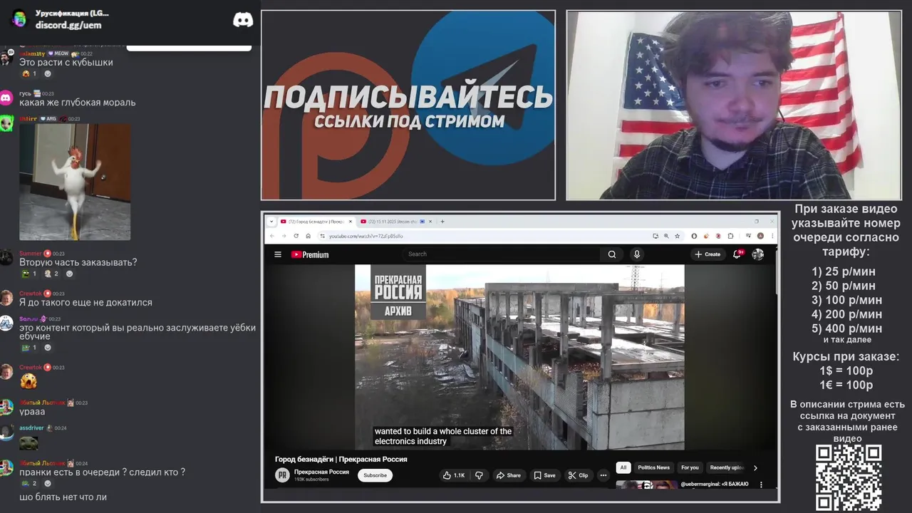912x513 pixels.
Task: Open YouTube notifications bell
Action: pyautogui.click(x=737, y=254)
